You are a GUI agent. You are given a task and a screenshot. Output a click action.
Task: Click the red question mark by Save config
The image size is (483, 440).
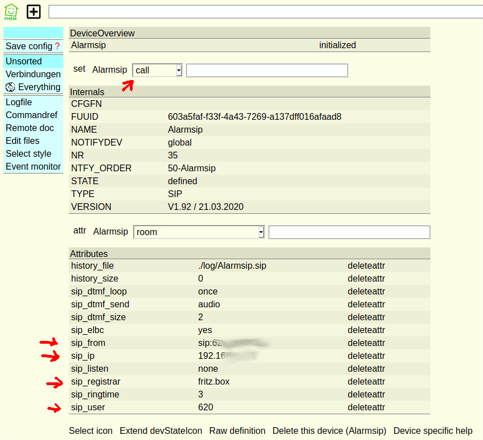coord(57,46)
